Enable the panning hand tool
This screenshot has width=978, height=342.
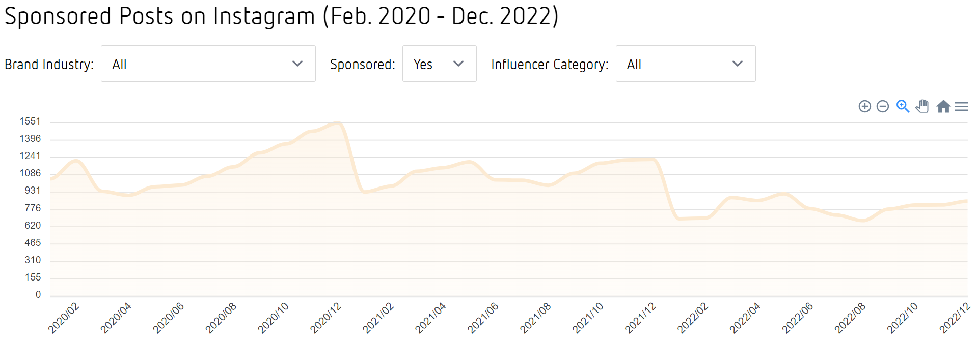(922, 106)
